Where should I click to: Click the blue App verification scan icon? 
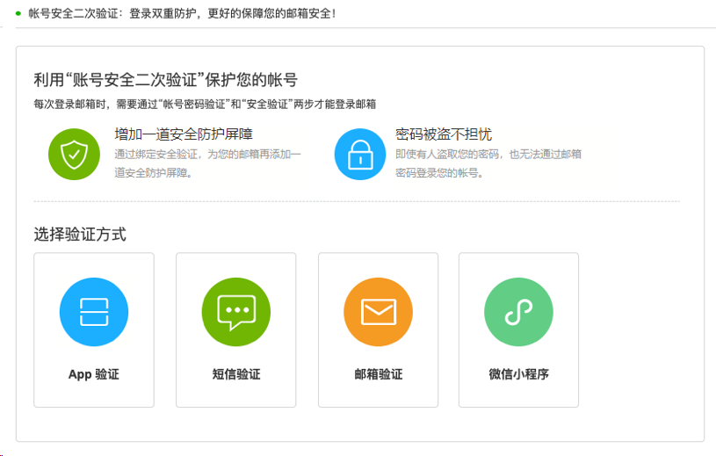point(94,312)
